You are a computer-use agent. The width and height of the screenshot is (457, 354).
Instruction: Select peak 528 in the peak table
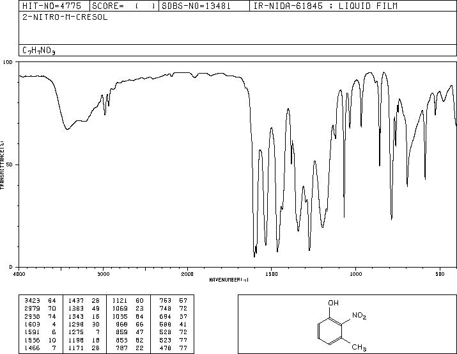[166, 332]
